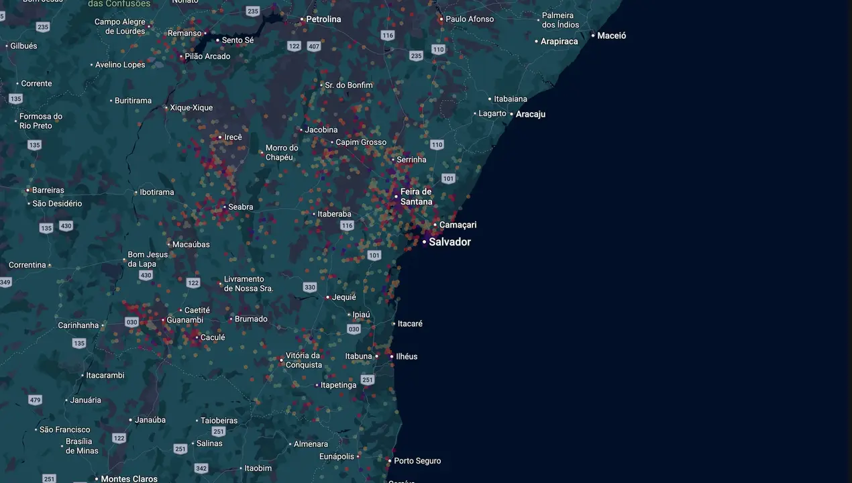
Task: Click the road 110 shield east of Capim Grosso
Action: (437, 144)
